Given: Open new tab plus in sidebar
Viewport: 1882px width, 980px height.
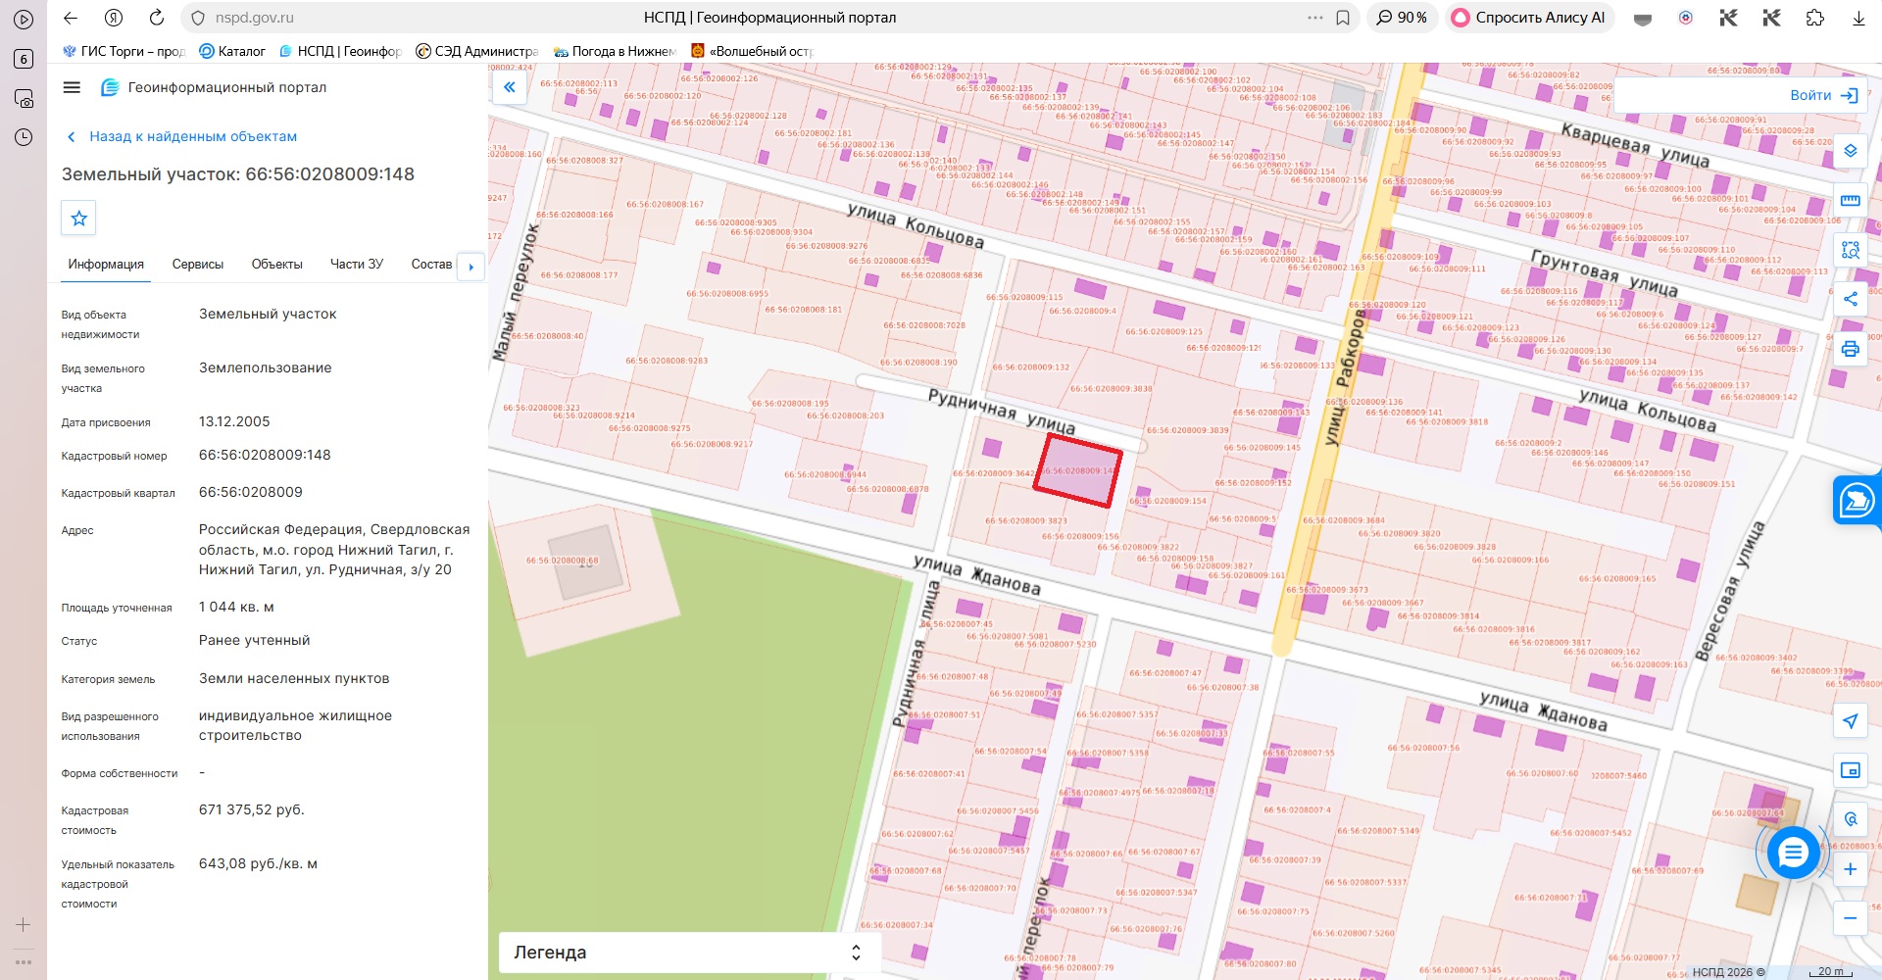Looking at the screenshot, I should tap(24, 924).
